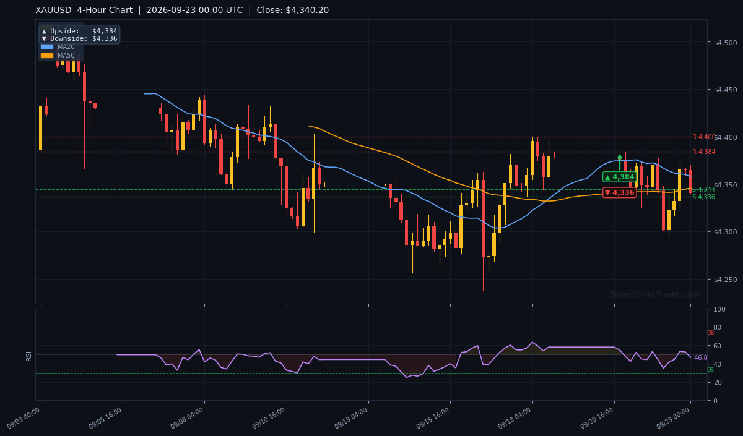The height and width of the screenshot is (436, 743).
Task: Click the RSI current value 46.8
Action: (x=700, y=357)
